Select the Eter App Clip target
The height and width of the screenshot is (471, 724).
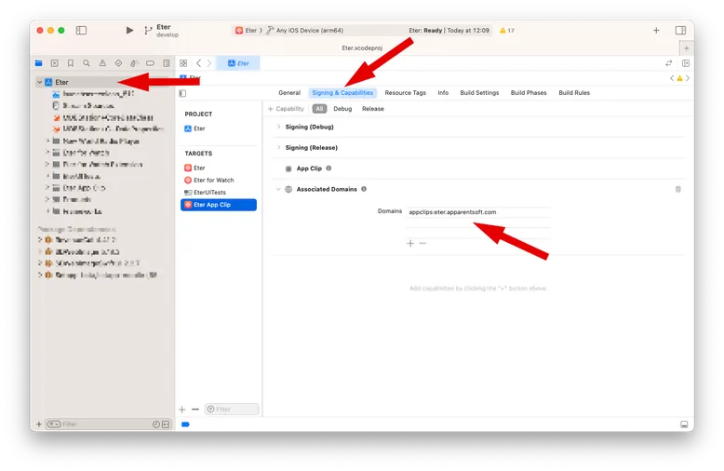click(219, 205)
